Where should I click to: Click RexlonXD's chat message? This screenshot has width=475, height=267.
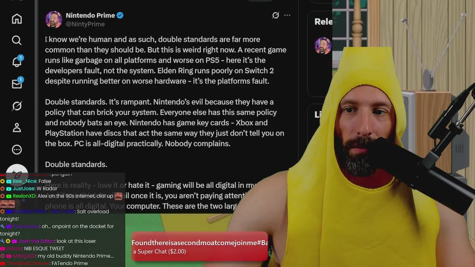click(80, 196)
